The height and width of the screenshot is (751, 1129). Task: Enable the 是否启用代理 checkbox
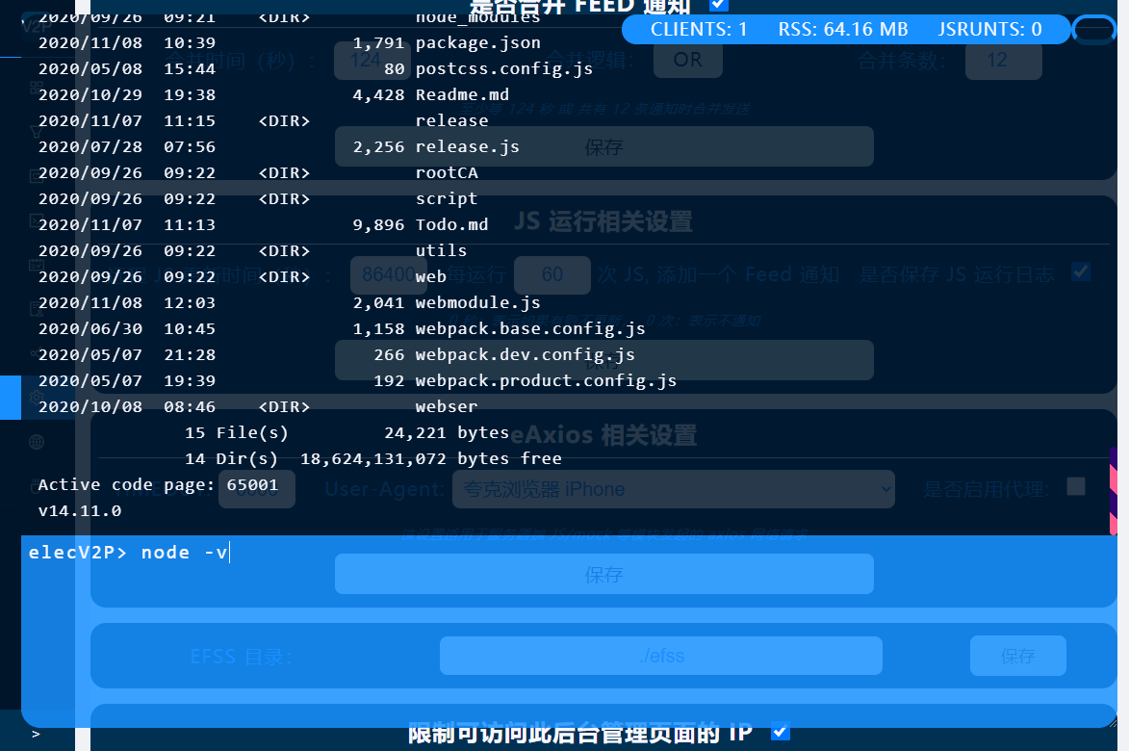click(x=1076, y=487)
